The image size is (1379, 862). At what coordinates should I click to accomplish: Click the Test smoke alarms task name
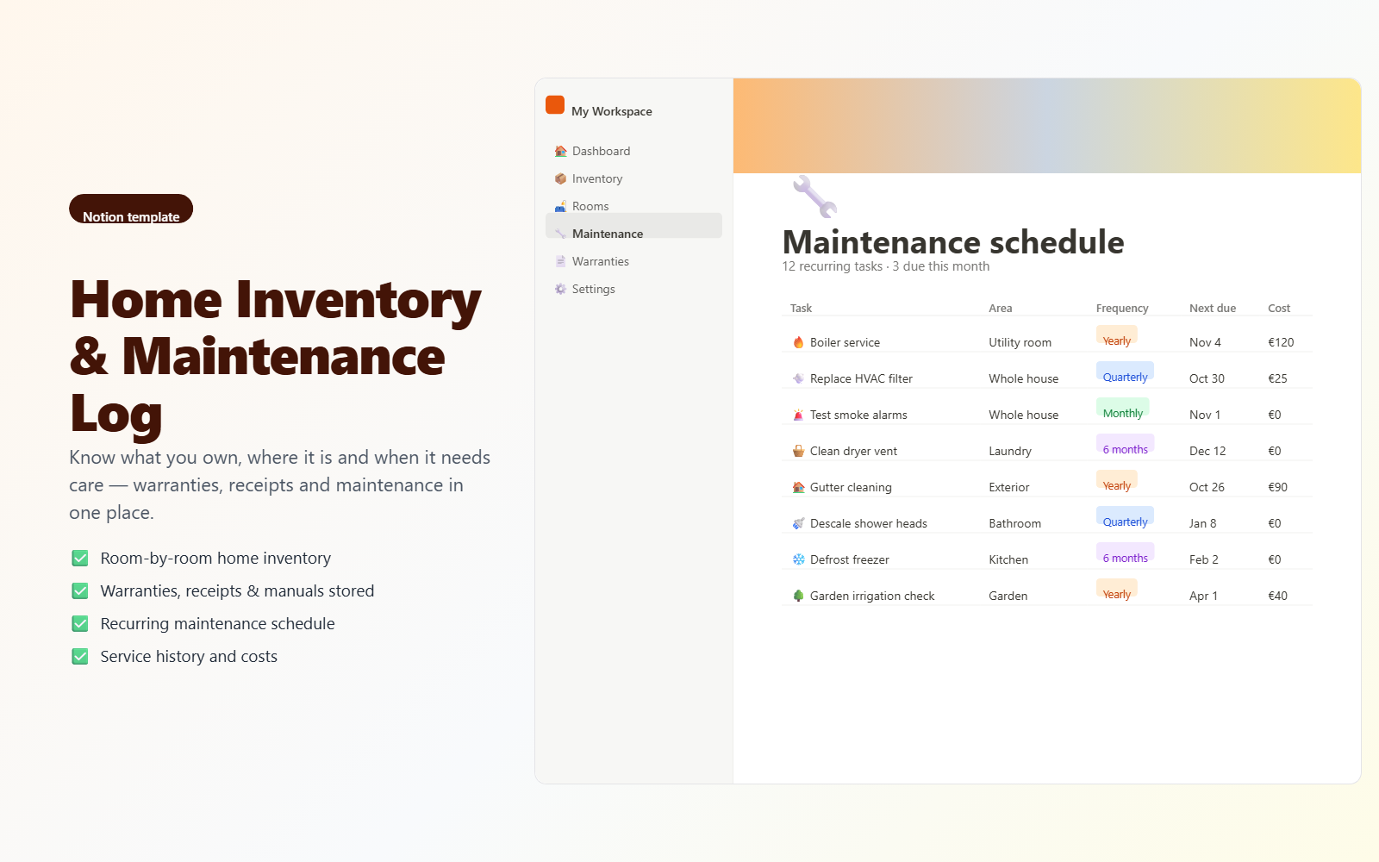tap(858, 415)
